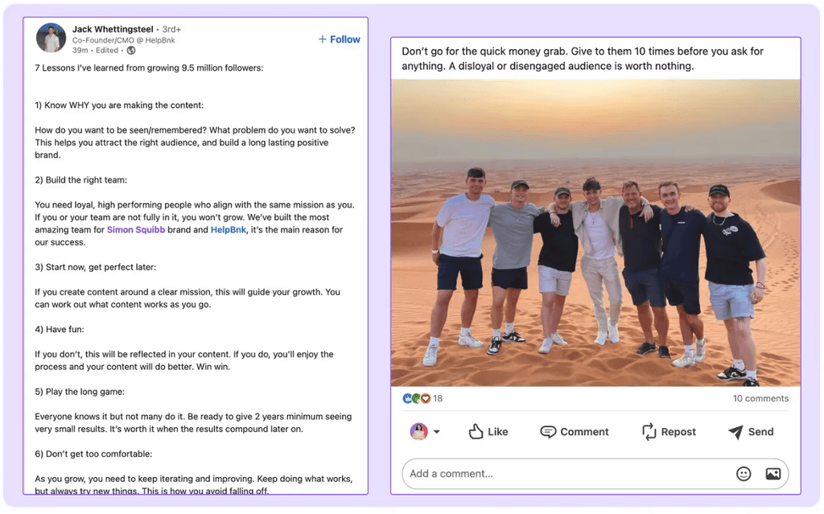Open the emoji picker in the comment box

(x=744, y=474)
